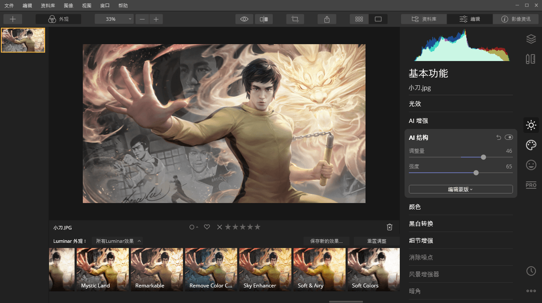Select the Creative palette icon
Image resolution: width=542 pixels, height=303 pixels.
pos(531,145)
